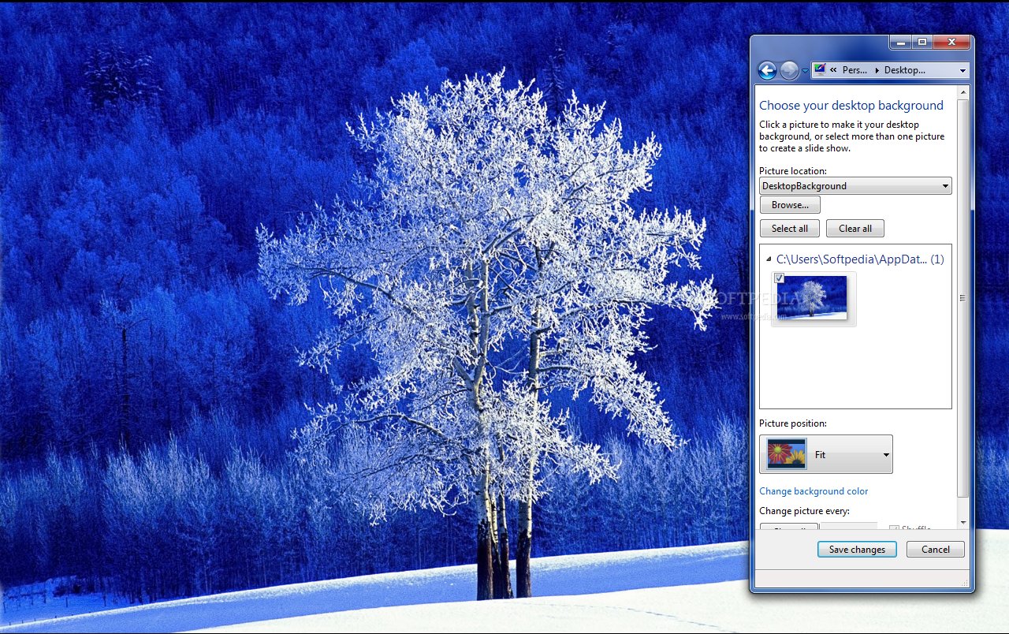Close the Desktop Background window
This screenshot has height=634, width=1009.
(x=951, y=42)
